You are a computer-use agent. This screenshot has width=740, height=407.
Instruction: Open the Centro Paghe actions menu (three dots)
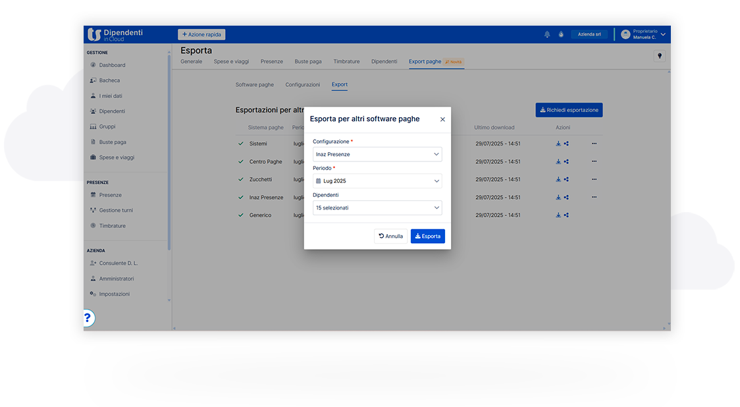click(594, 161)
